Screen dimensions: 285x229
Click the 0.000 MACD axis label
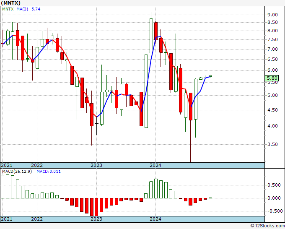click(x=274, y=198)
